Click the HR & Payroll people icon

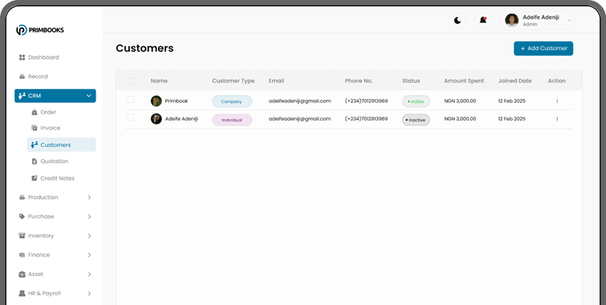point(22,293)
